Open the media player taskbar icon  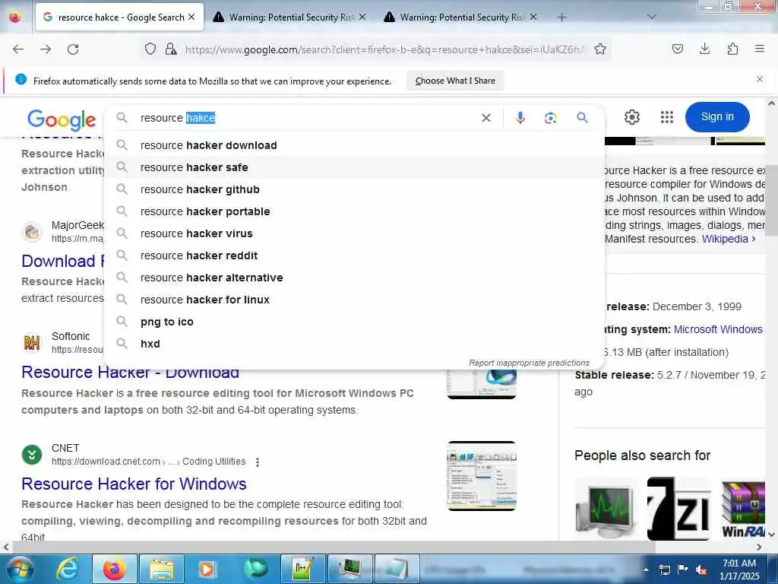[x=207, y=570]
